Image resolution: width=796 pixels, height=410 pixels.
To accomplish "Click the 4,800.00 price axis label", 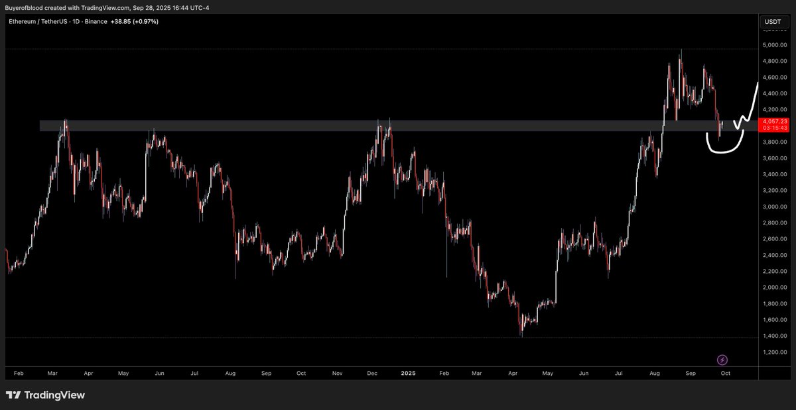I will pyautogui.click(x=775, y=62).
